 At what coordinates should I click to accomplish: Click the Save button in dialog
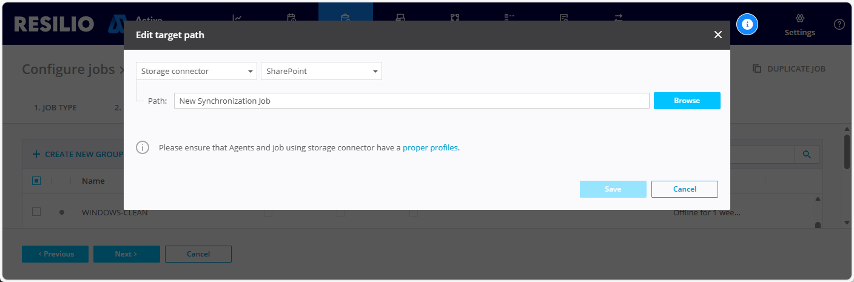click(613, 189)
